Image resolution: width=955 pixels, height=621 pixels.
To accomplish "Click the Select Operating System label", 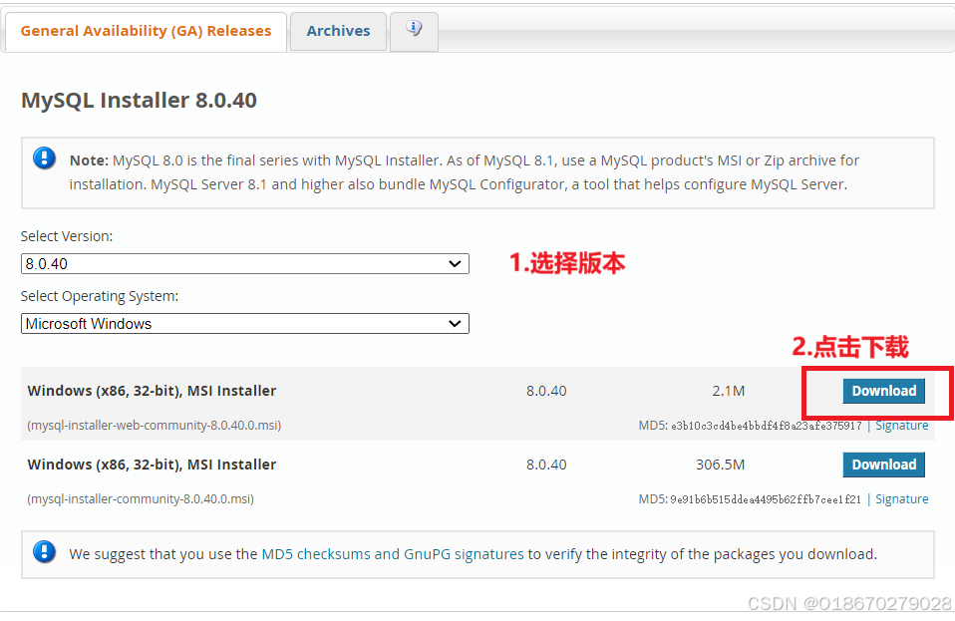I will (100, 296).
